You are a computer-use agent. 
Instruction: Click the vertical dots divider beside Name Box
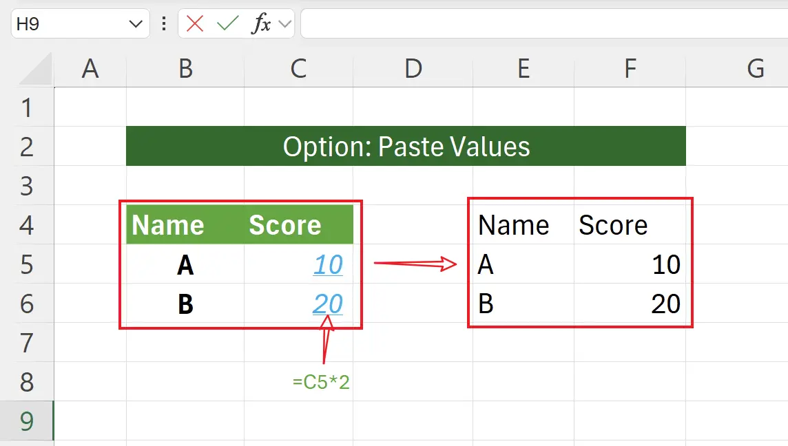point(165,23)
